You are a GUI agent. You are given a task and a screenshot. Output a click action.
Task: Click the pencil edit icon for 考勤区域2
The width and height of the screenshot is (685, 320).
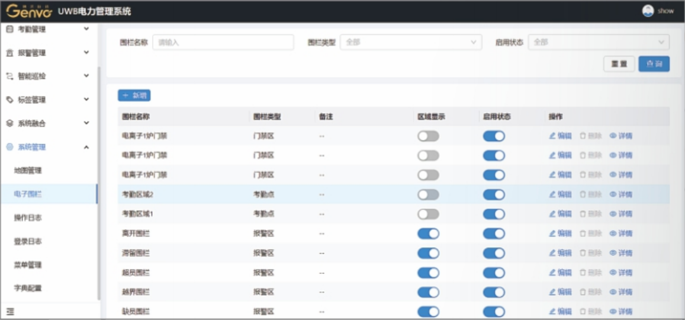552,194
